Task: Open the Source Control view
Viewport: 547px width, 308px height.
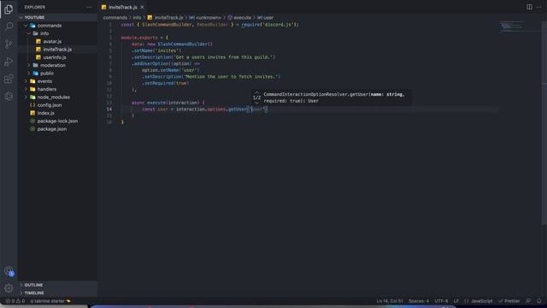Action: coord(9,44)
